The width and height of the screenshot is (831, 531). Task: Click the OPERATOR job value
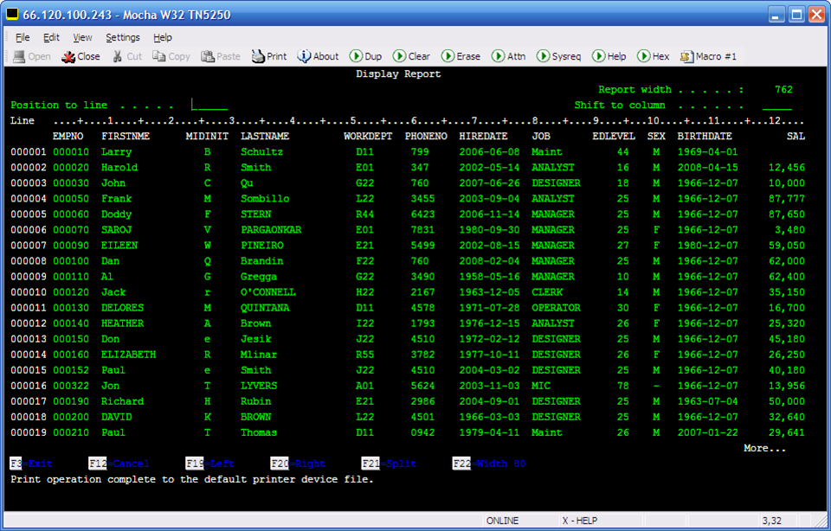[x=557, y=308]
